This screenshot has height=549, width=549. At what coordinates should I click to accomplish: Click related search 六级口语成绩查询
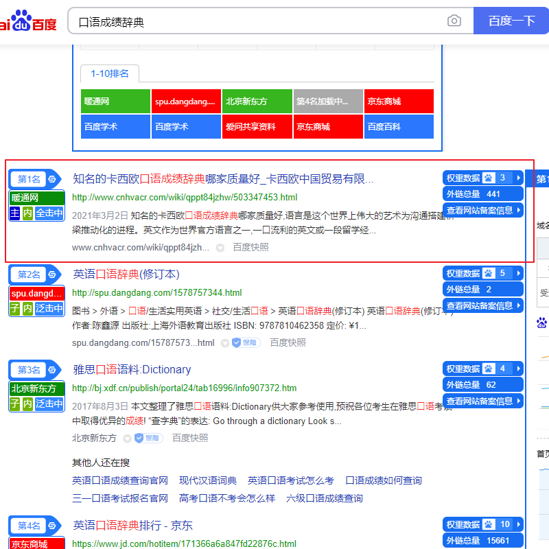324,498
